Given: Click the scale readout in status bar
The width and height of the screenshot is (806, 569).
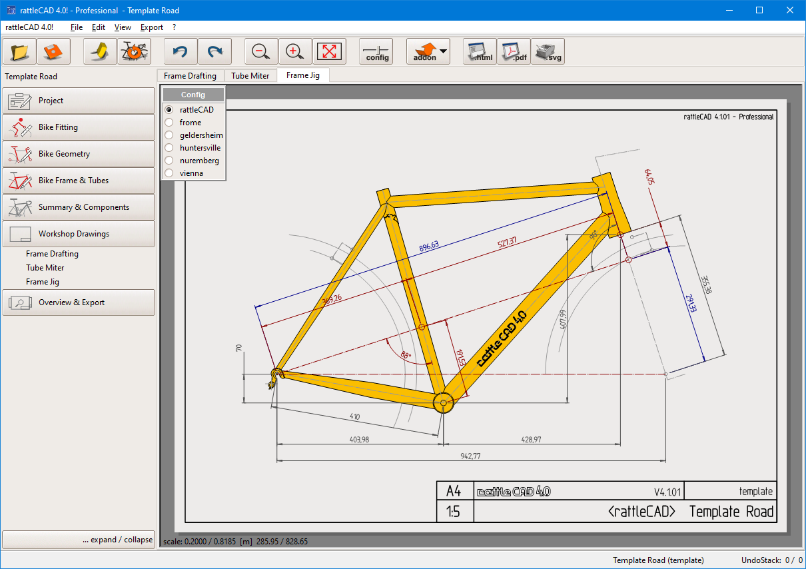Looking at the screenshot, I should (x=235, y=542).
